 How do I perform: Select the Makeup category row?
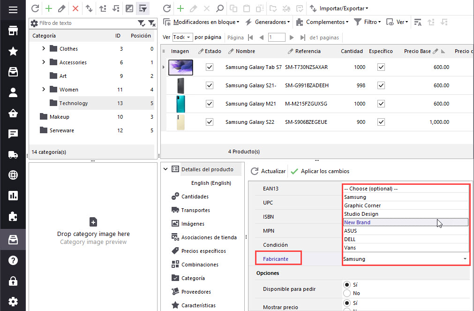91,117
